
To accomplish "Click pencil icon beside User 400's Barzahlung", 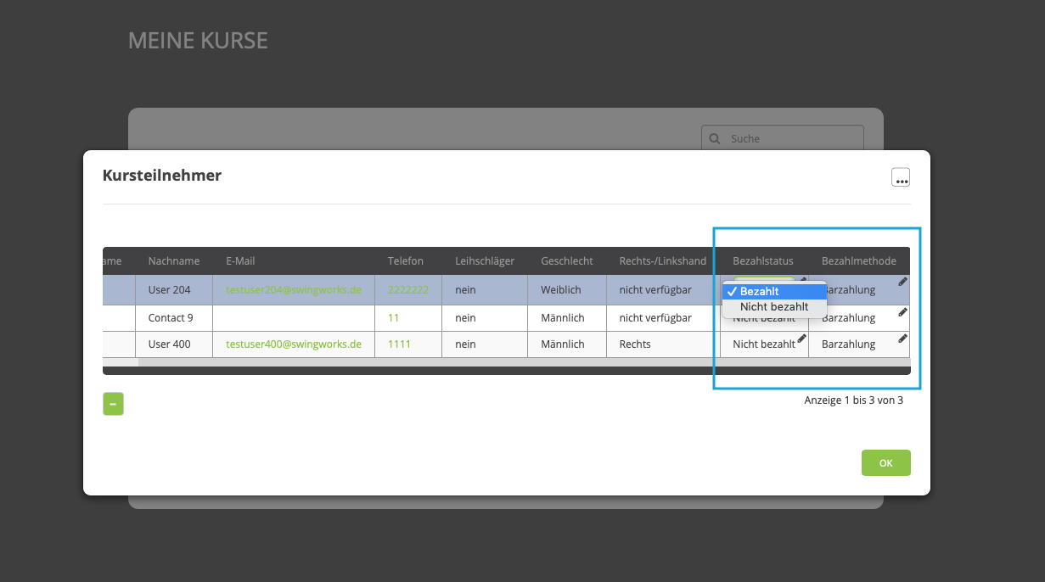I will point(902,339).
